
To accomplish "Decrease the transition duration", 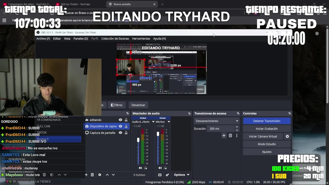I will (x=237, y=130).
